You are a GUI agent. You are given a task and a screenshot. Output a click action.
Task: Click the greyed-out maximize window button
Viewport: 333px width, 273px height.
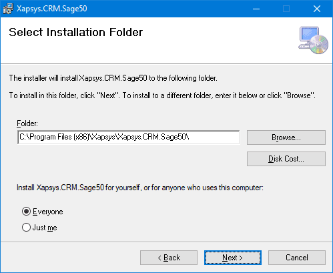click(x=286, y=9)
